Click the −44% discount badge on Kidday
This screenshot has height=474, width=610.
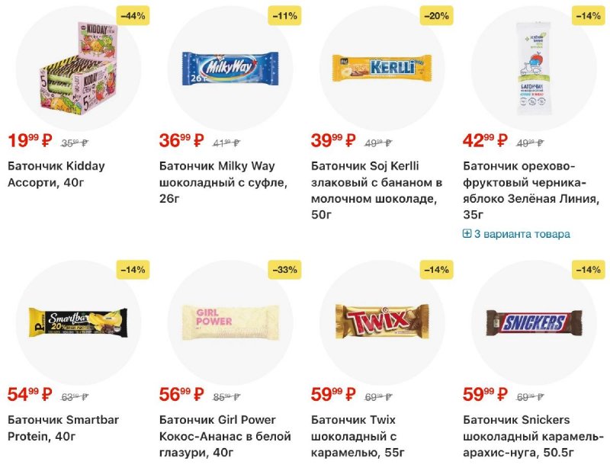(x=132, y=15)
